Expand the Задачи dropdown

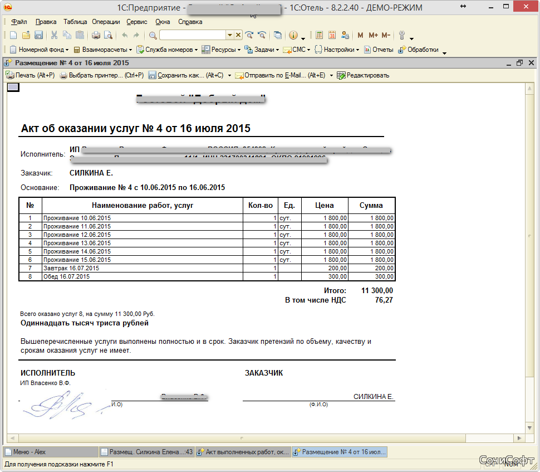pyautogui.click(x=277, y=50)
